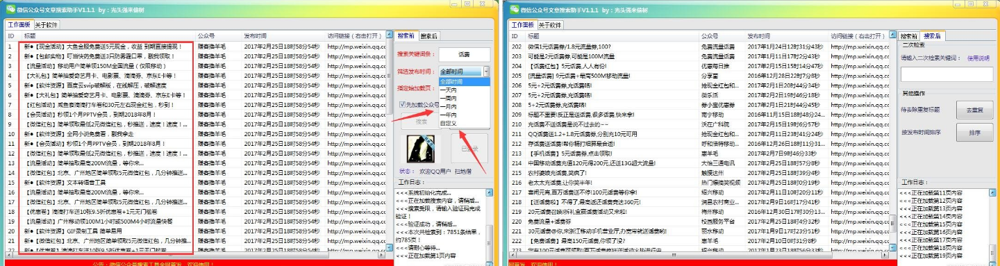1000x266 pixels.
Task: Toggle the 先加载公众号 checkbox
Action: point(402,105)
